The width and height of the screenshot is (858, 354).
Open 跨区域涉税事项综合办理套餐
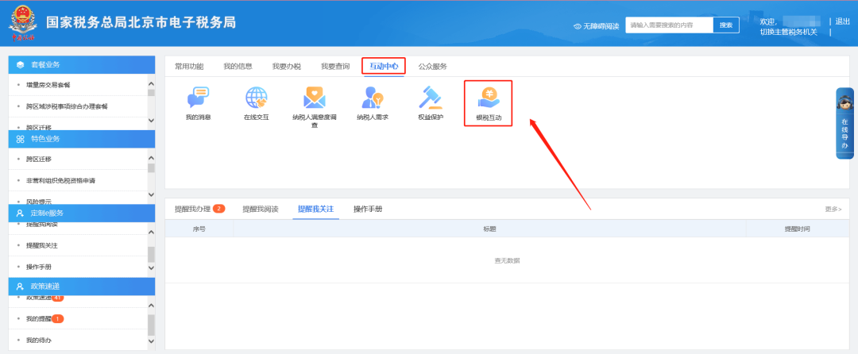click(67, 106)
